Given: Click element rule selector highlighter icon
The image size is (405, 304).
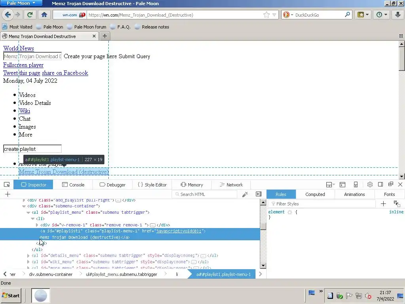Looking at the screenshot, I should coord(290,212).
